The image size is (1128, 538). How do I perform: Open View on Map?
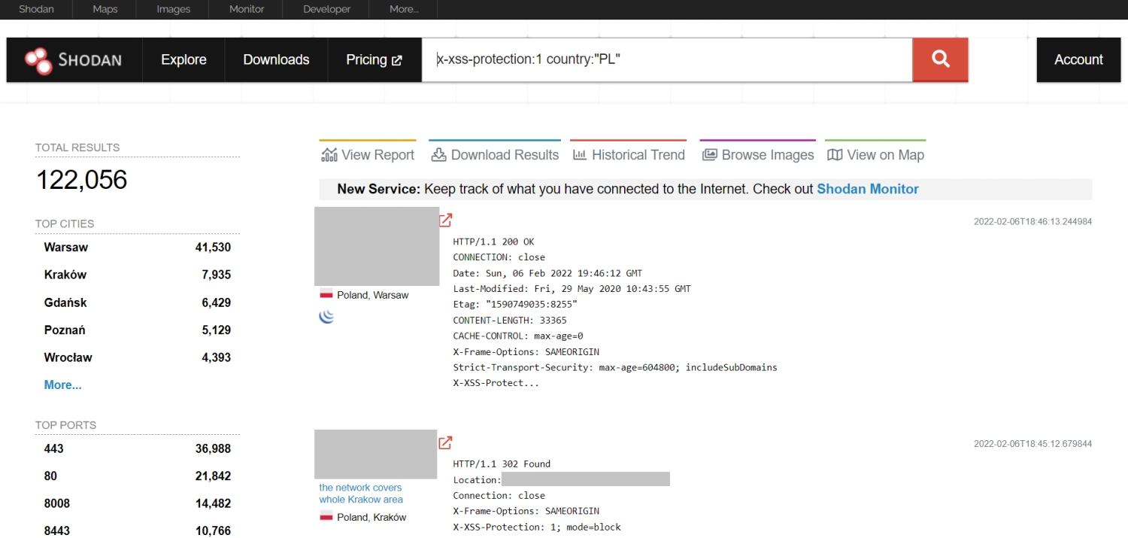(x=875, y=154)
